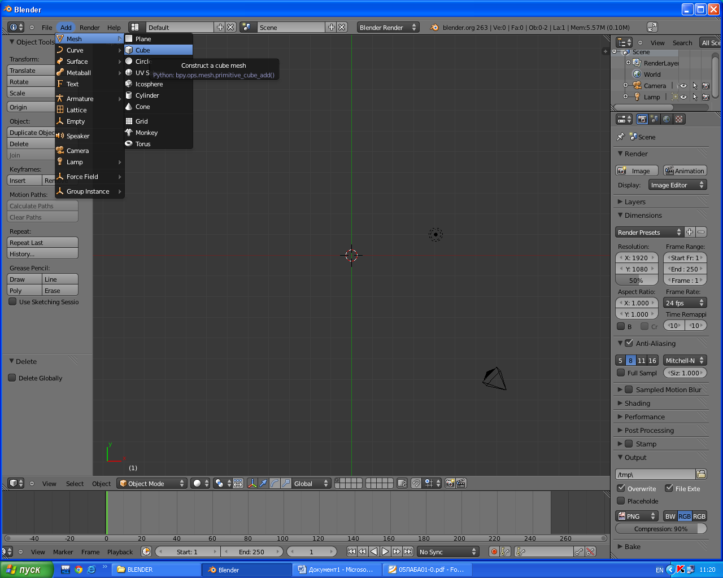Click the Repeat Last button
The height and width of the screenshot is (578, 723).
[x=43, y=243]
